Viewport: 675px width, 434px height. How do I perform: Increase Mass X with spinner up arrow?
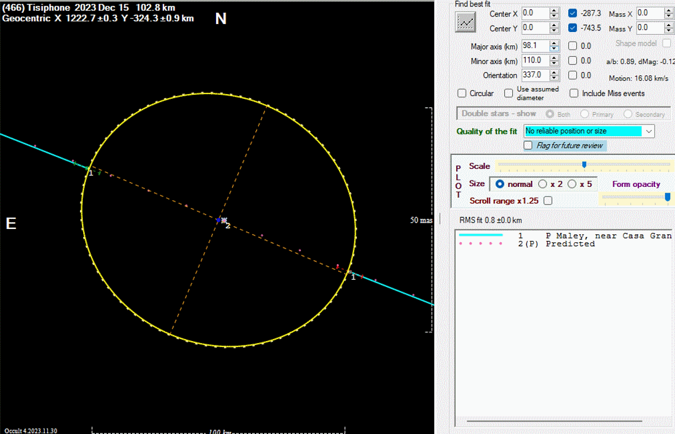pos(670,11)
